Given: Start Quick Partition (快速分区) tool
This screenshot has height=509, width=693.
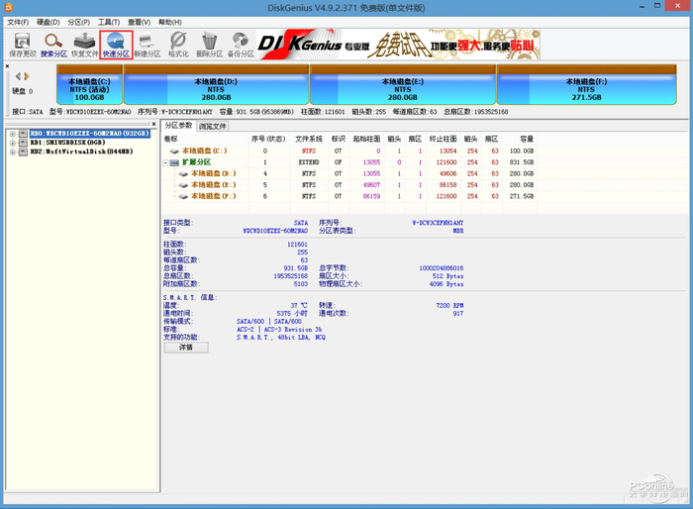Looking at the screenshot, I should click(x=116, y=45).
